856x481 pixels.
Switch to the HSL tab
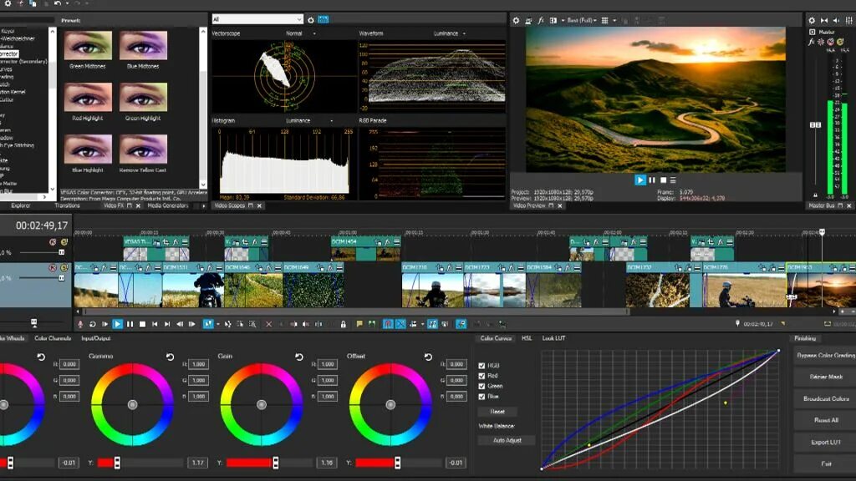(x=527, y=338)
